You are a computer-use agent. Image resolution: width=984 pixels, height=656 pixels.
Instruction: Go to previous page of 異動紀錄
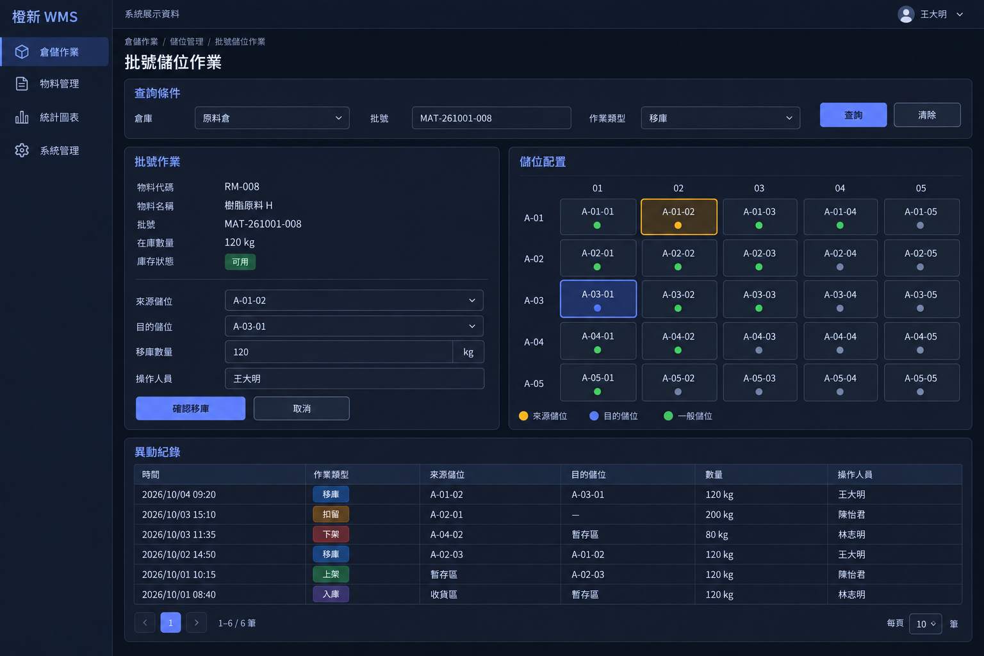145,623
